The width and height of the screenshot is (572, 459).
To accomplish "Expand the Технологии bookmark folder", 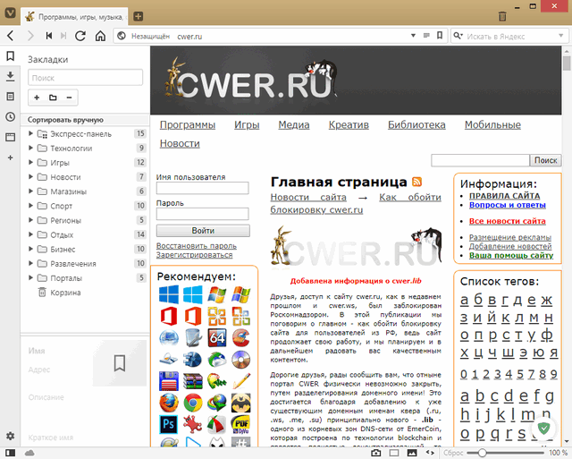I will 31,149.
